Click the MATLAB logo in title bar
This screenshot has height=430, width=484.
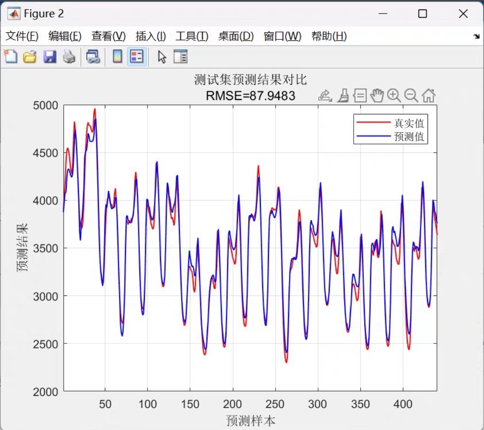click(13, 13)
